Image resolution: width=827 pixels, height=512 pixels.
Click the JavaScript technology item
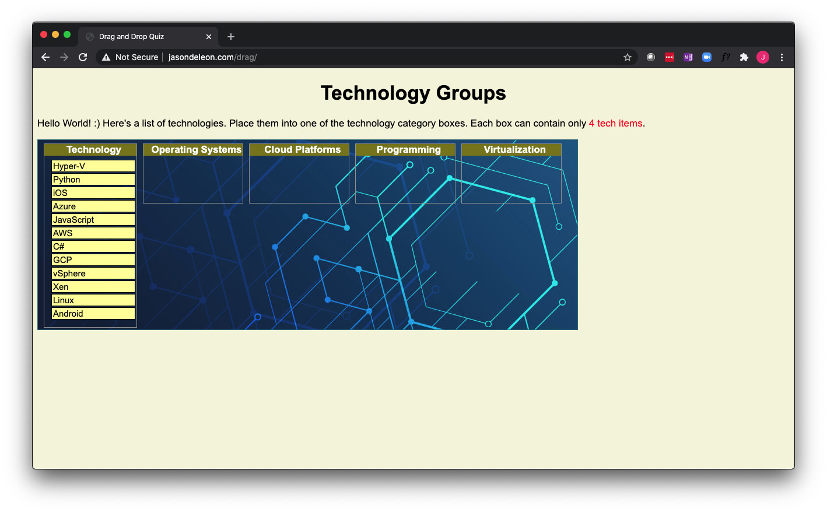pos(93,220)
